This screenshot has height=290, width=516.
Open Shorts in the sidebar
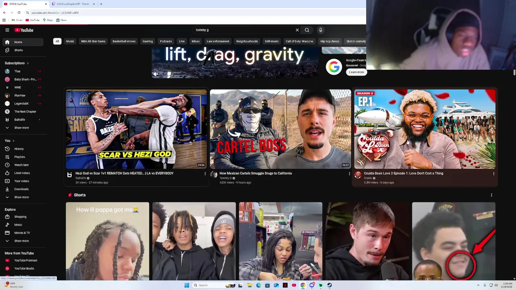[23, 50]
